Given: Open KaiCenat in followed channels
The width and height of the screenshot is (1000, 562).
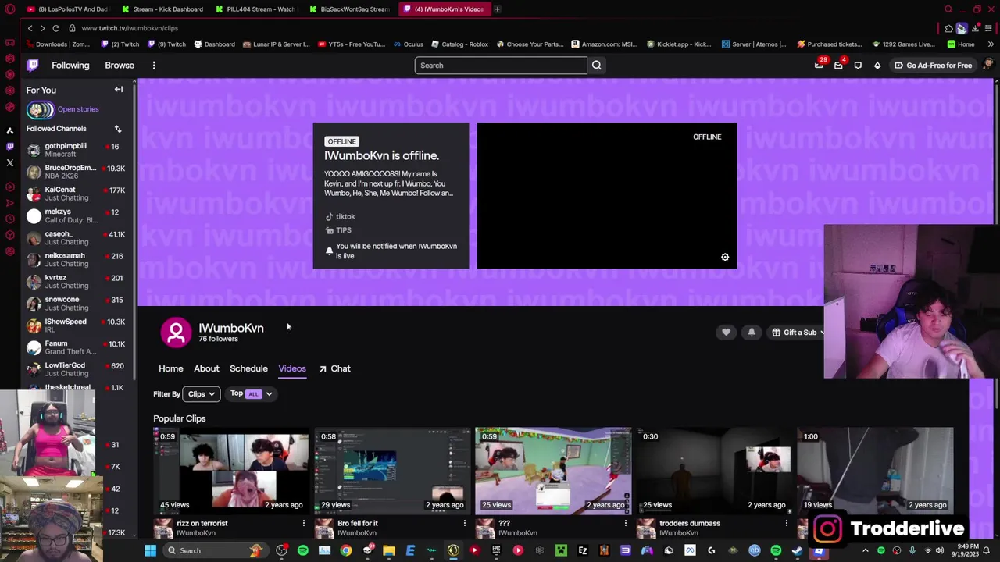Looking at the screenshot, I should point(77,194).
